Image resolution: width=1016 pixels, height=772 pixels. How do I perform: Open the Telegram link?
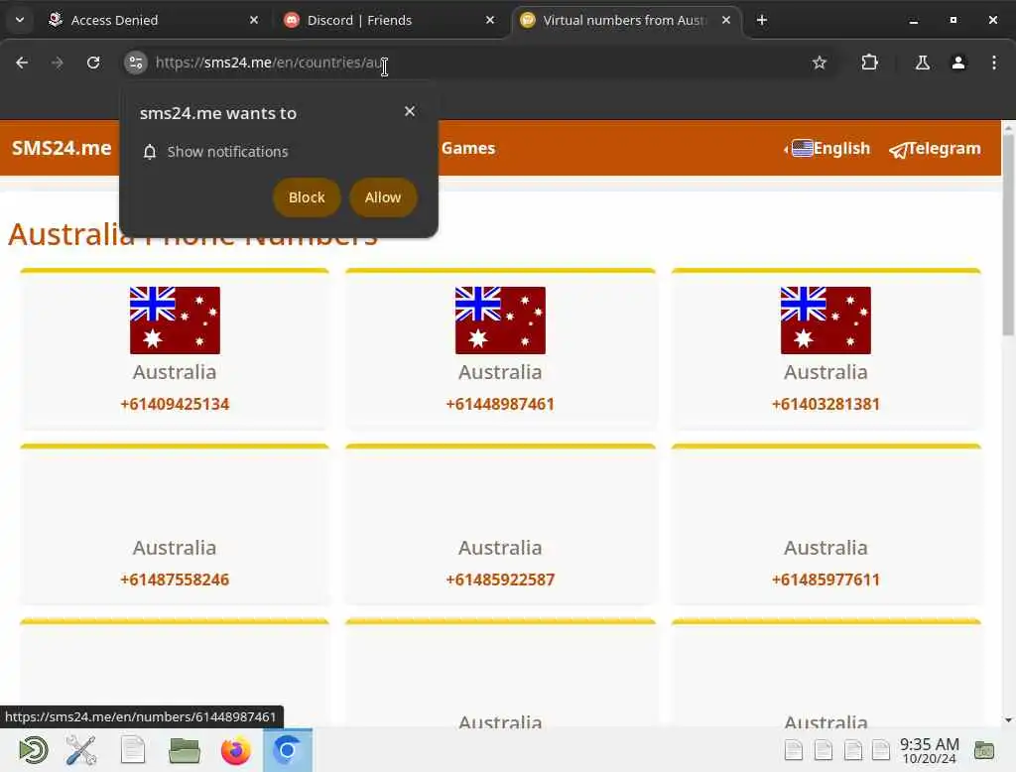point(935,149)
